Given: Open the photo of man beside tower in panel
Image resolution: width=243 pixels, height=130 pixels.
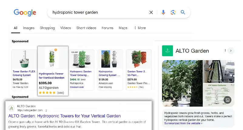Looking at the screenshot, I should tap(219, 71).
